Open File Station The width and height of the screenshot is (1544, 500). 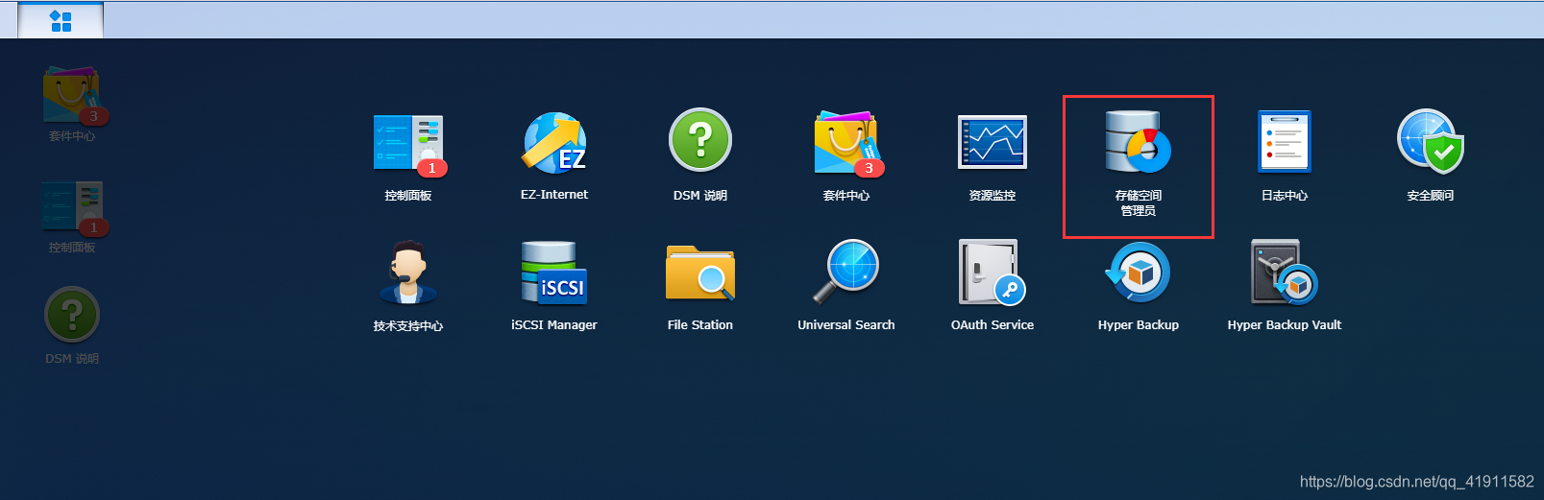click(700, 273)
